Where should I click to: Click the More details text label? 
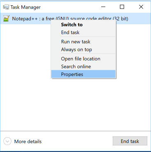tap(28, 141)
